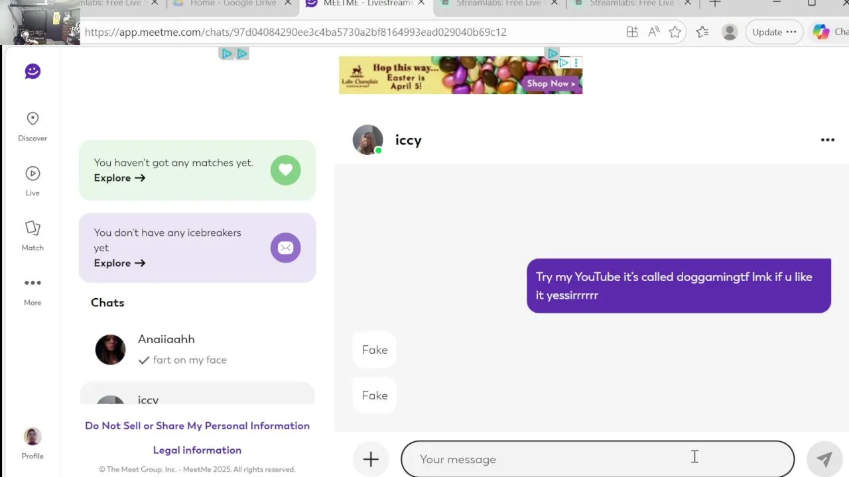Click the read aloud icon

pyautogui.click(x=654, y=32)
